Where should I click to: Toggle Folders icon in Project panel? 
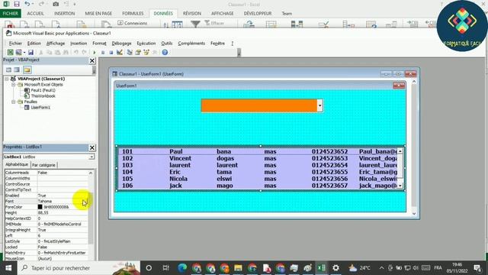[27, 70]
